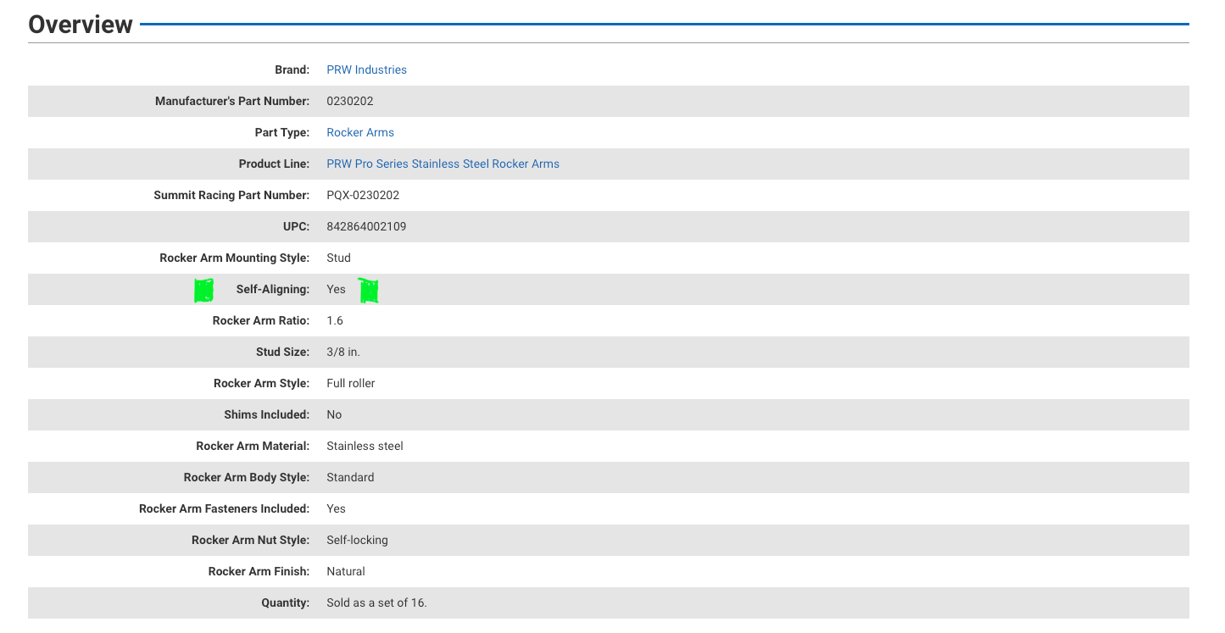Click Summit Racing part number PQX-0230202

pyautogui.click(x=363, y=195)
